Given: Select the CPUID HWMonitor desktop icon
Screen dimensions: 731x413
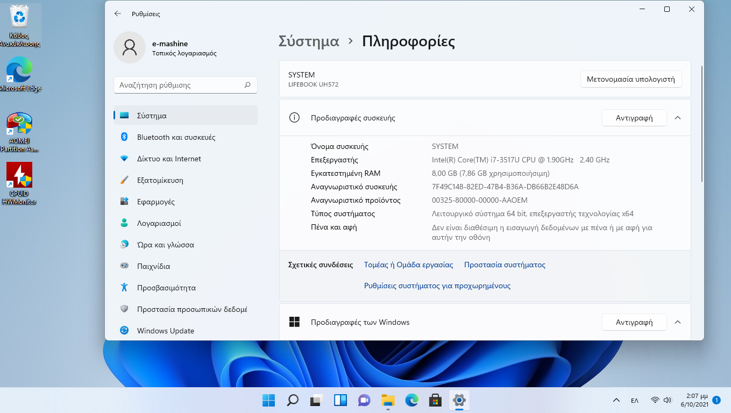Looking at the screenshot, I should pos(19,183).
